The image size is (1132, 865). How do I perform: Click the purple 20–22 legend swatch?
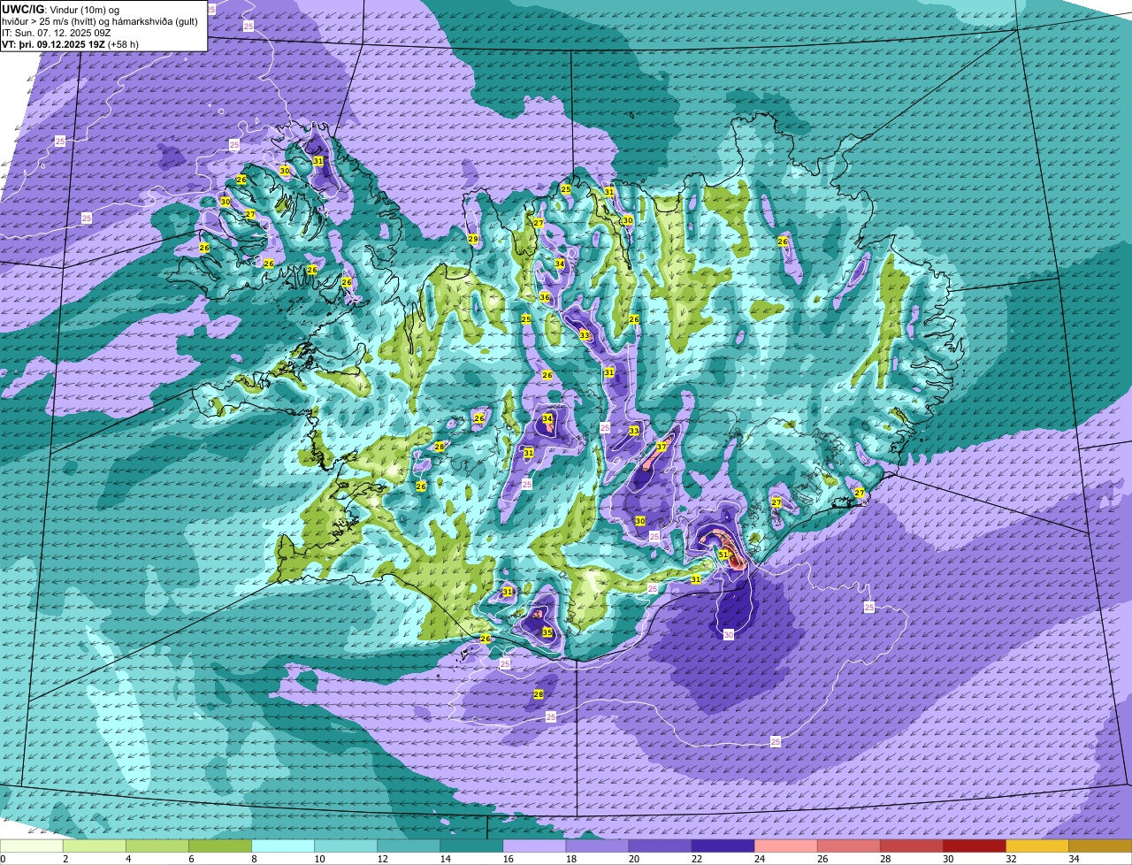point(660,846)
